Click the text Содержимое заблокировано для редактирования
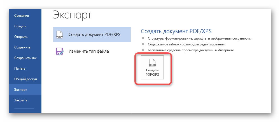Screen dimensions: 280x122 point(186,44)
